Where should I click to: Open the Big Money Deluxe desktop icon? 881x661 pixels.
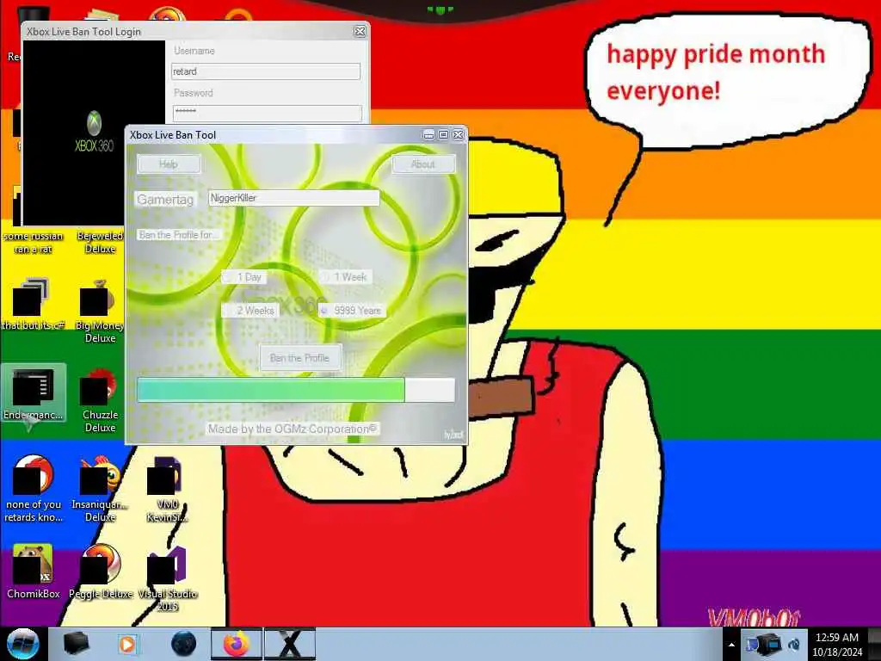99,312
